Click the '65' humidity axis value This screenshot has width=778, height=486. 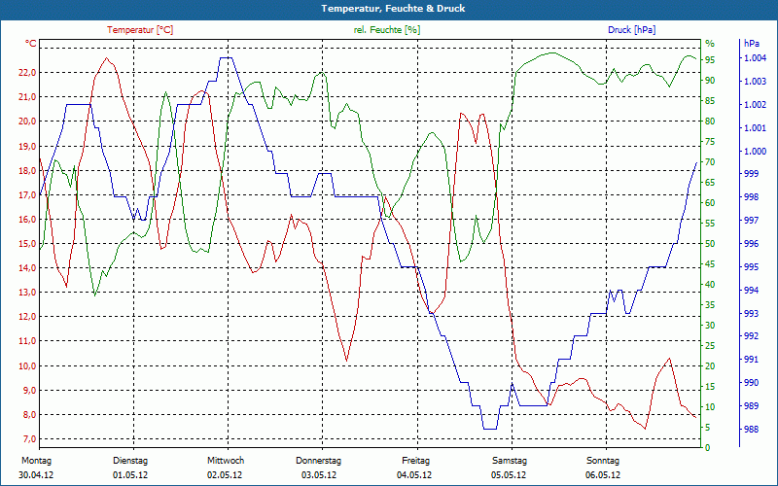(x=710, y=182)
